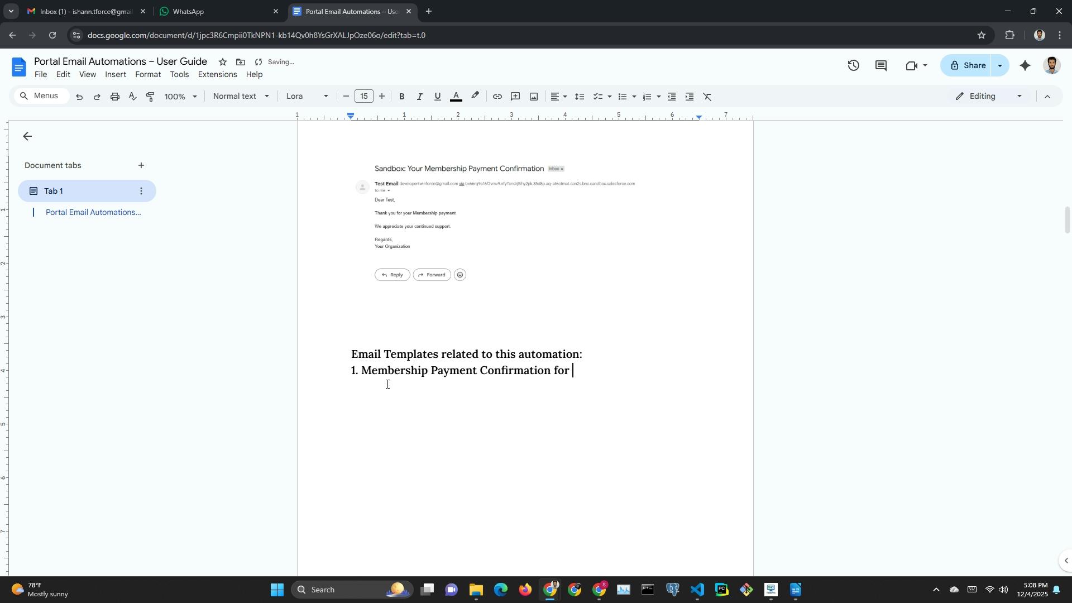Open version history clock icon
This screenshot has width=1072, height=603.
(x=853, y=66)
